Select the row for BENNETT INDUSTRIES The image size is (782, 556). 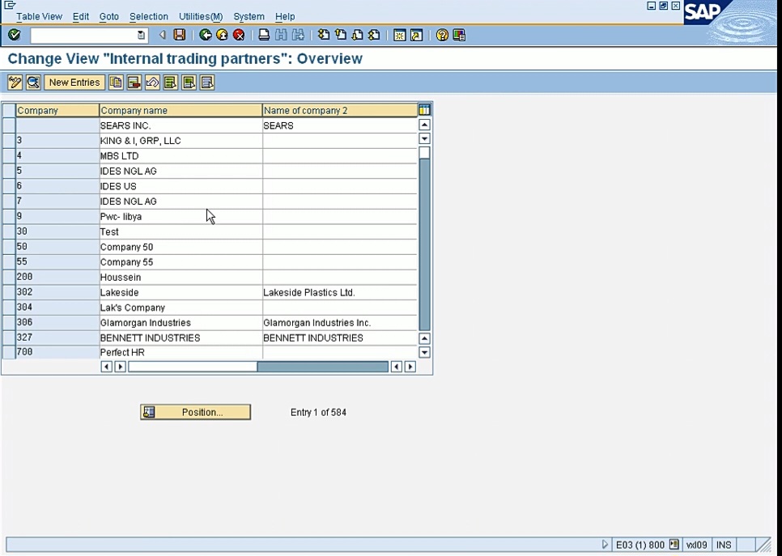pos(9,337)
